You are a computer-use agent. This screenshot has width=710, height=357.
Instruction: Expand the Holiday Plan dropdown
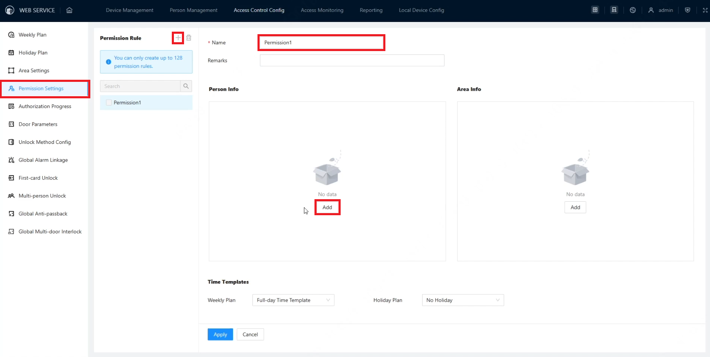click(463, 300)
